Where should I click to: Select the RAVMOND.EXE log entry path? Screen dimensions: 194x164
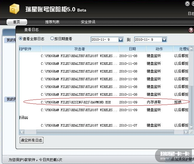(76, 102)
